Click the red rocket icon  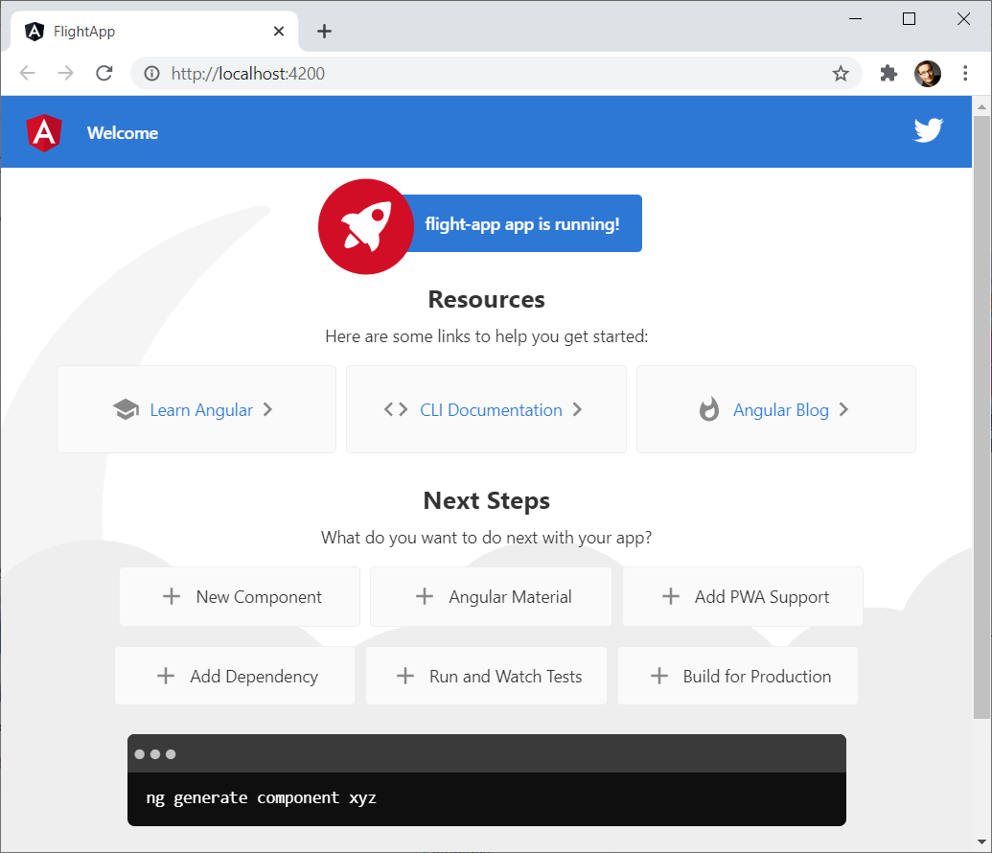[x=366, y=226]
